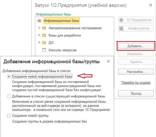This screenshot has width=156, height=137.
Task: Select the ДО tree row
Action: tap(51, 43)
